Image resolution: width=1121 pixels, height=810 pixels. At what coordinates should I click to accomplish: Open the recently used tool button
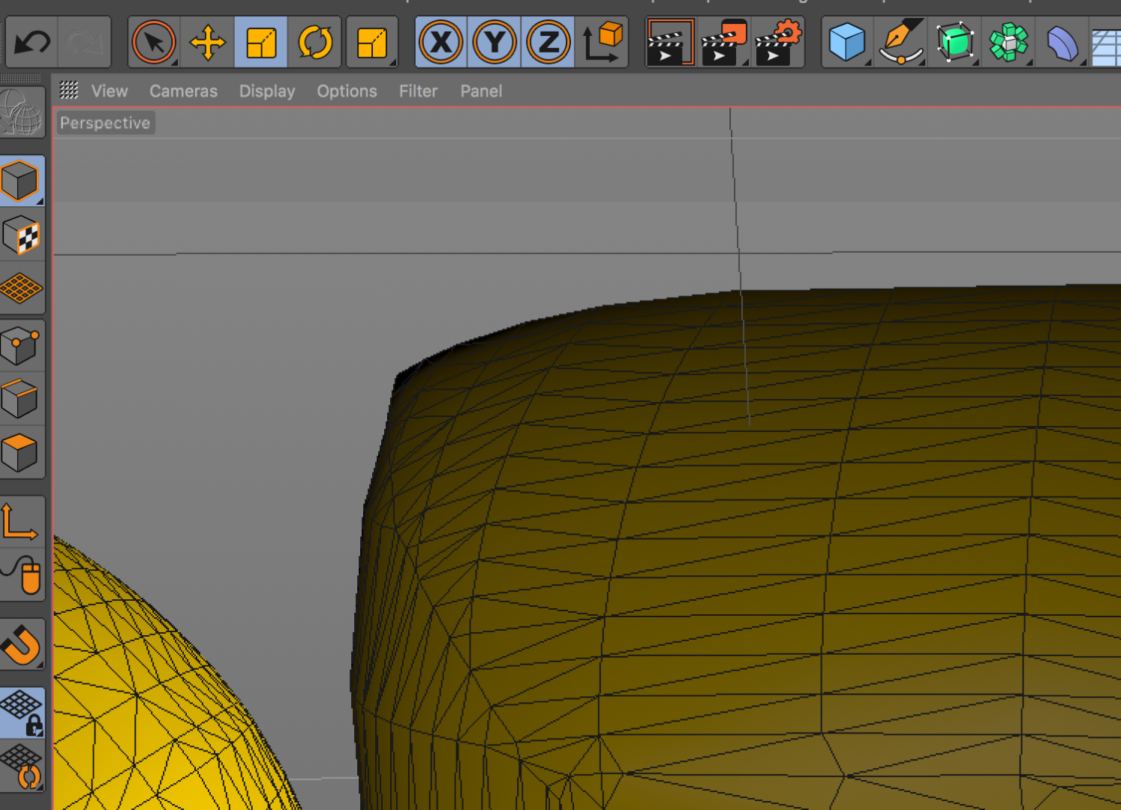(x=372, y=42)
